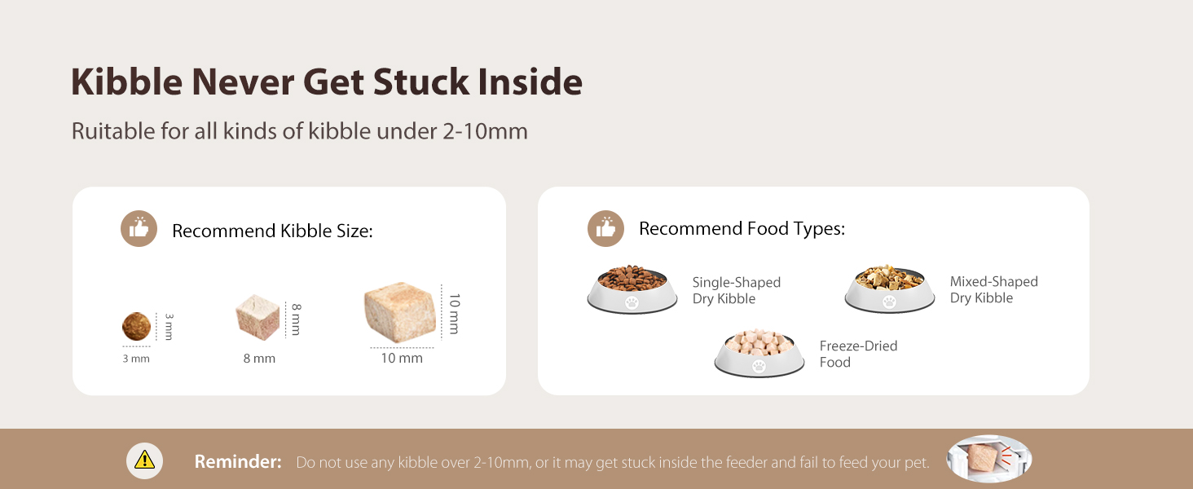The width and height of the screenshot is (1193, 489).
Task: Select the 3 mm round kibble image
Action: [x=136, y=327]
